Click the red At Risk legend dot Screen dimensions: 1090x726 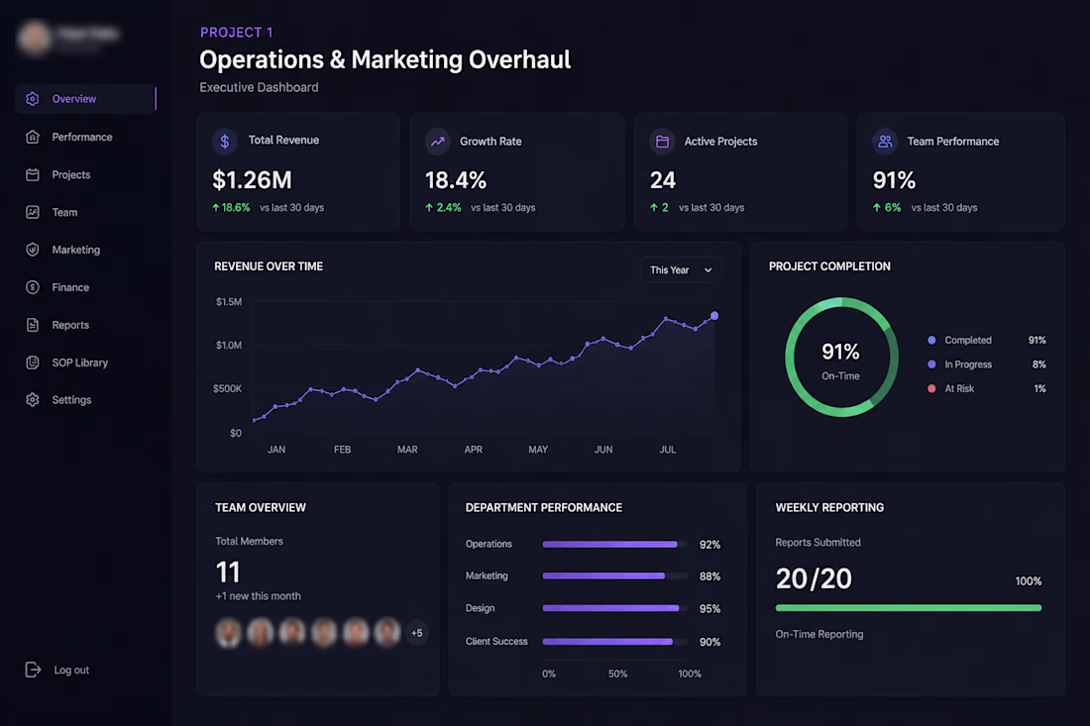point(931,388)
